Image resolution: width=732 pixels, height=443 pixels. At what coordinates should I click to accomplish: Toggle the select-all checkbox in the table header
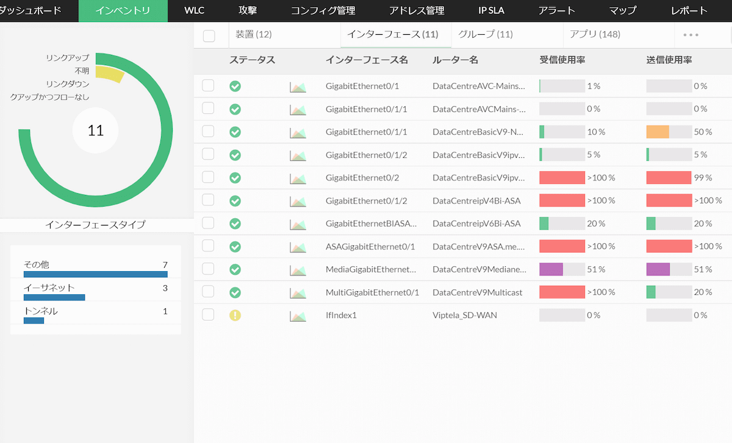pos(209,35)
